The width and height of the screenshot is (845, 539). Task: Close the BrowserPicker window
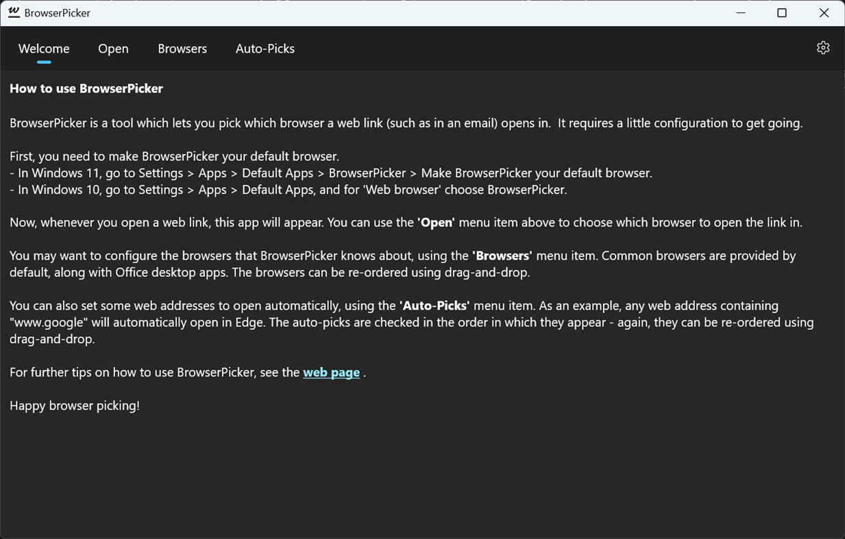point(824,13)
